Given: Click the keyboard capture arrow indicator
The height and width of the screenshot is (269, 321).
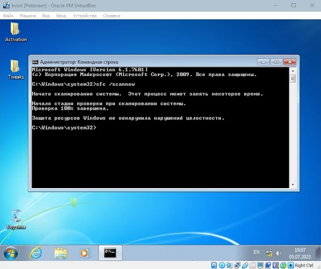Looking at the screenshot, I should point(291,265).
